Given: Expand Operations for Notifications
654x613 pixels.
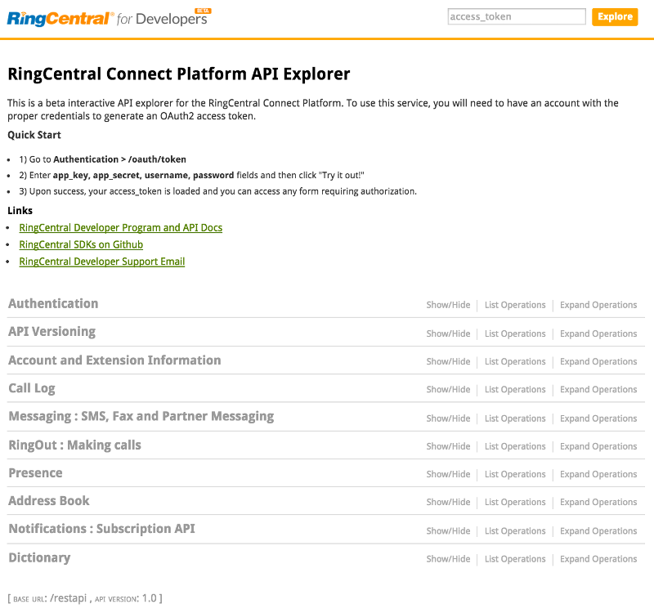Looking at the screenshot, I should (598, 530).
